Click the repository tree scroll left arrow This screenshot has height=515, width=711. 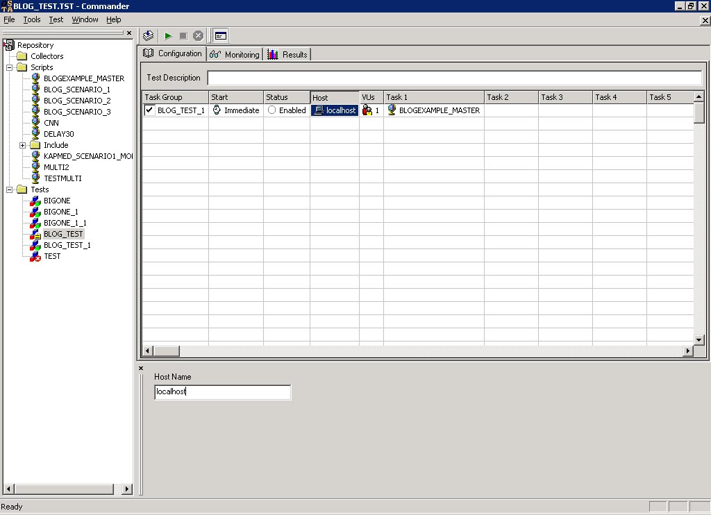click(8, 489)
